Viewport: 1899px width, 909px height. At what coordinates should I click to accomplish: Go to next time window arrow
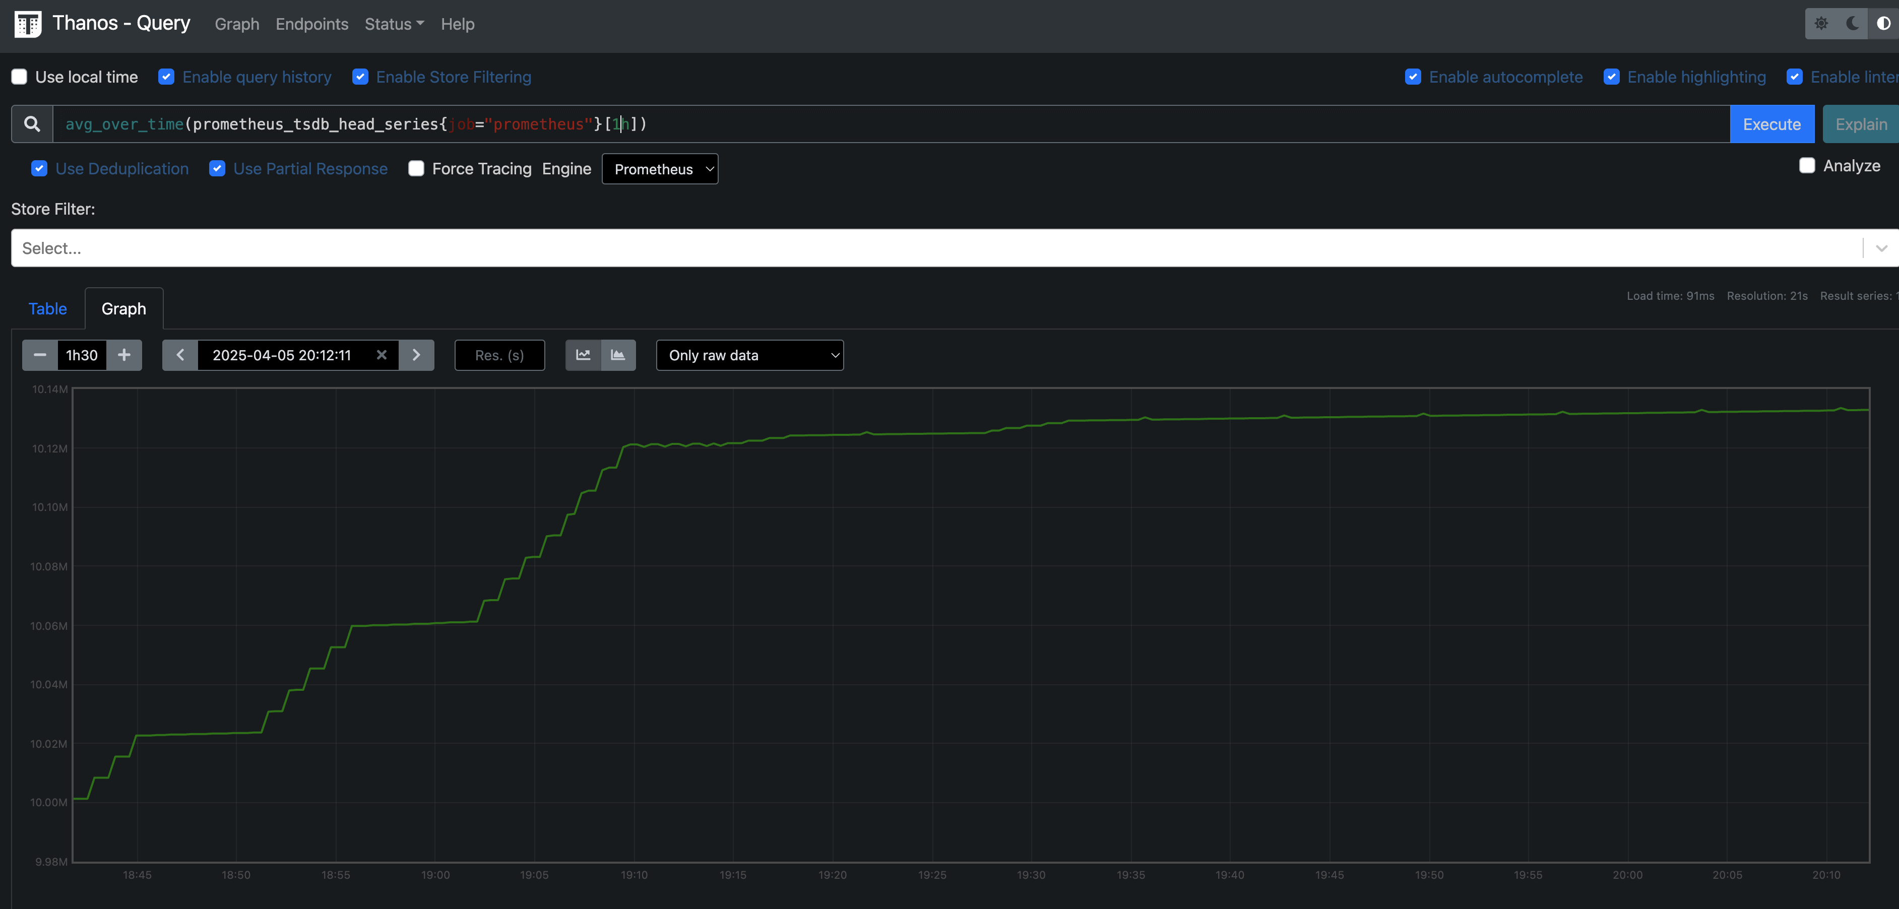click(416, 355)
